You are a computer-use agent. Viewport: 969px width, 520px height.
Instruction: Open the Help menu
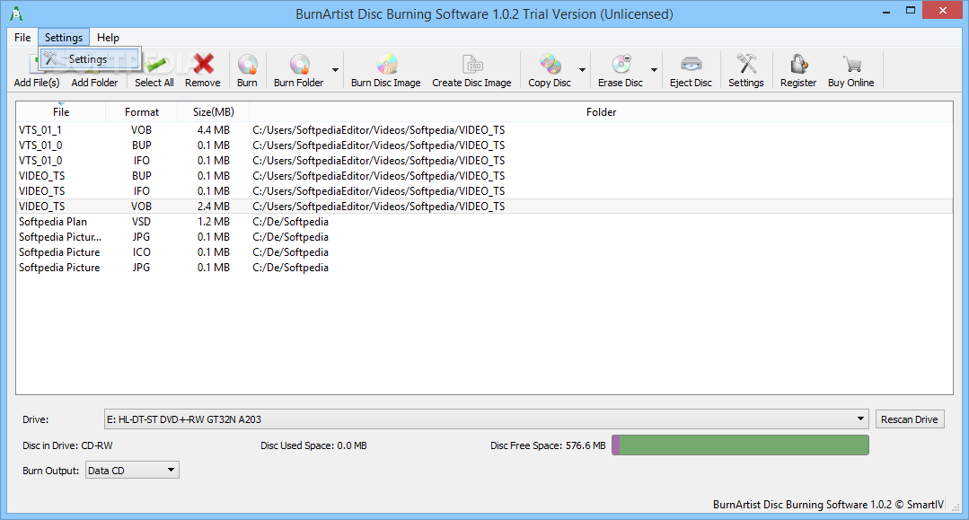108,38
